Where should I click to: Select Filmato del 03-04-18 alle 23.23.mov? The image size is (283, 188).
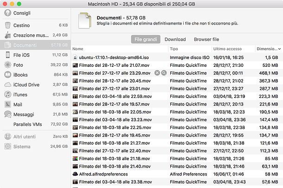click(177, 120)
